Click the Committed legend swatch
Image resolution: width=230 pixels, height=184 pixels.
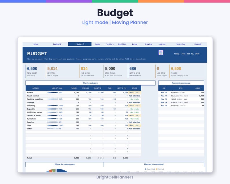[x=146, y=169]
